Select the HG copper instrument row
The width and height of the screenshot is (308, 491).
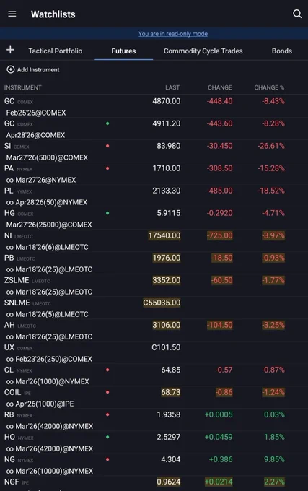154,219
